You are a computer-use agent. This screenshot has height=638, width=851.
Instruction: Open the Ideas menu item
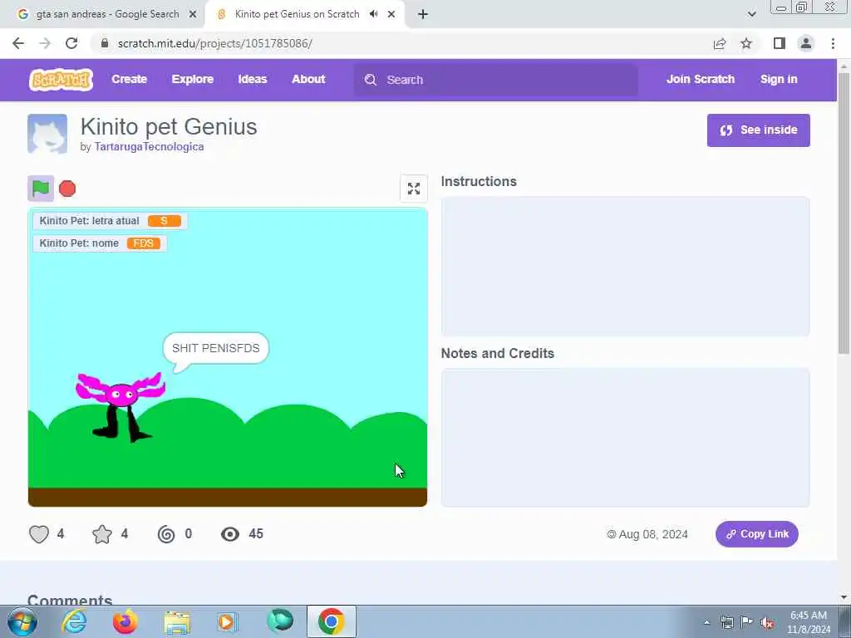coord(253,79)
